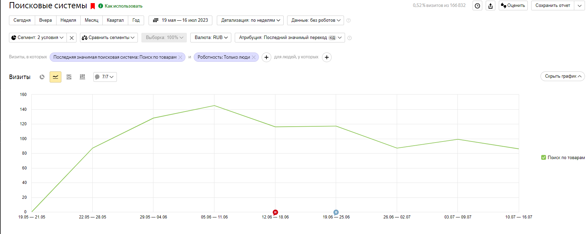
Task: Open 'Сравнить сегменты' dropdown
Action: 109,38
